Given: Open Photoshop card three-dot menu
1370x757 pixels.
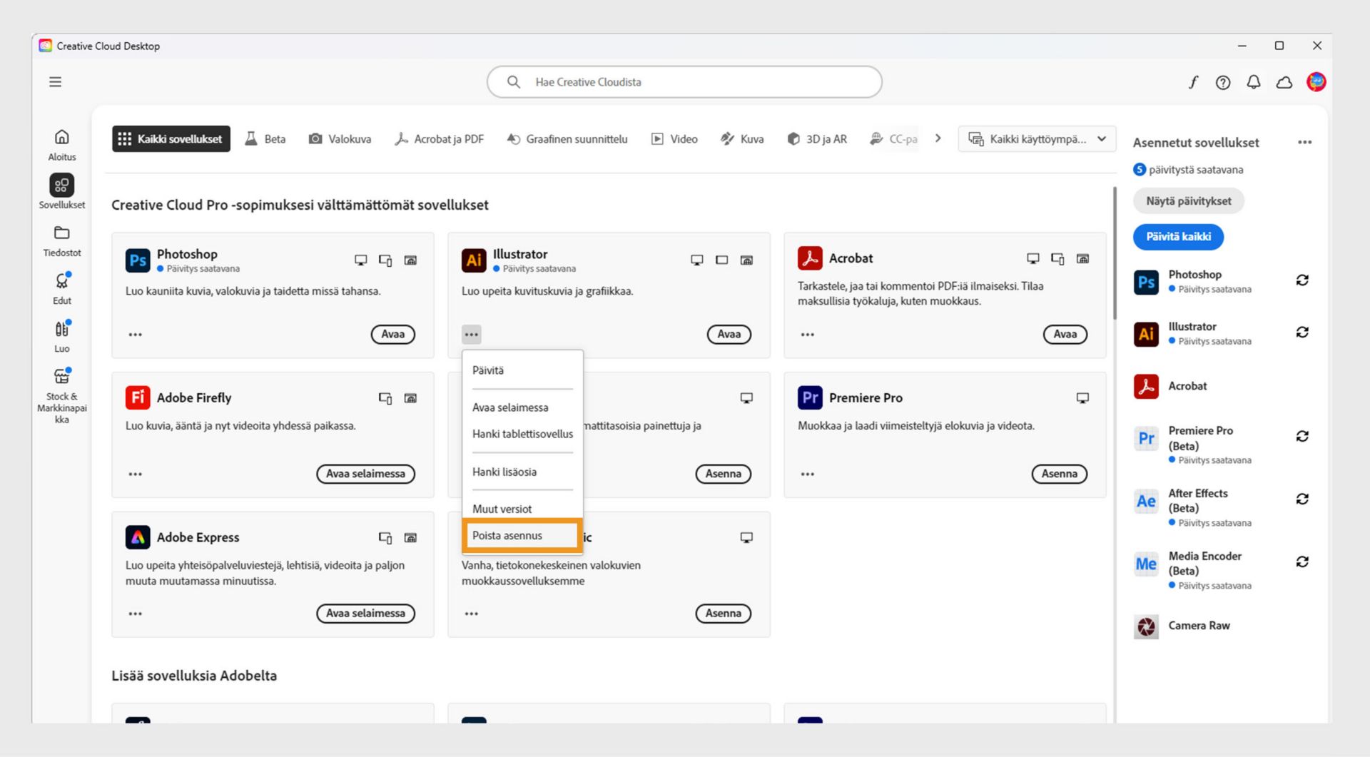Looking at the screenshot, I should click(136, 335).
